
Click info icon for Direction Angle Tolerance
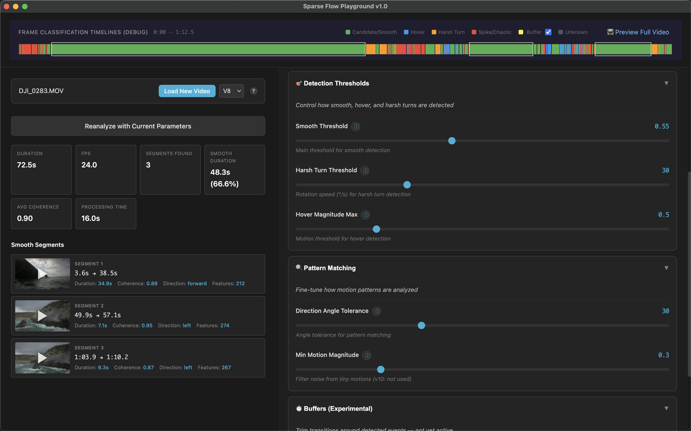[377, 311]
